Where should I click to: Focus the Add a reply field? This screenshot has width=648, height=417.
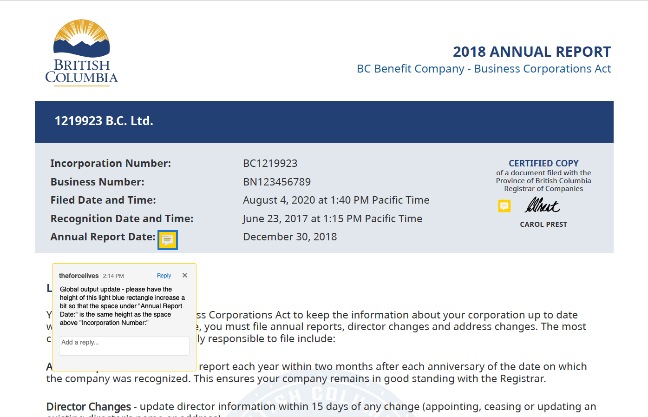click(124, 346)
